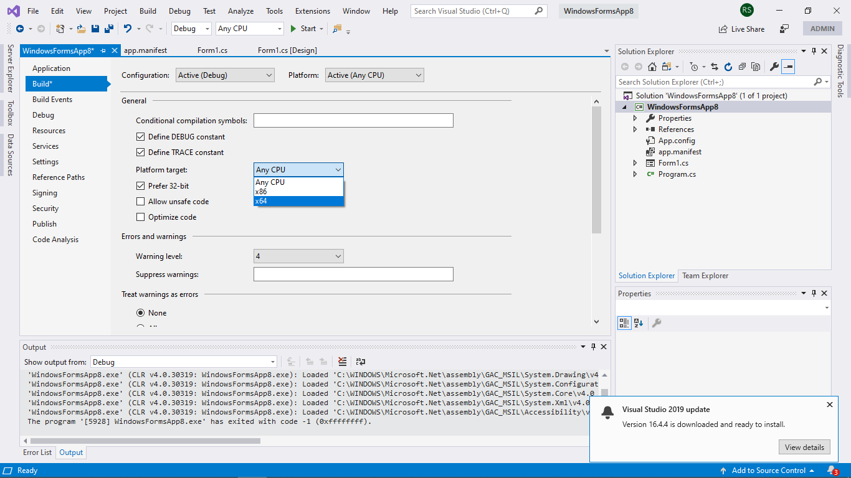Open the Build menu

tap(148, 11)
